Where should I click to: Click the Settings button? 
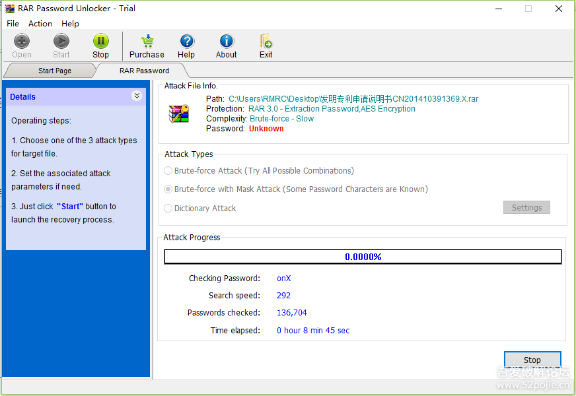[526, 208]
